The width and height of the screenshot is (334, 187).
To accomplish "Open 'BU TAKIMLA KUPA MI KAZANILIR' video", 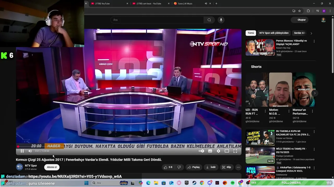I will click(260, 137).
